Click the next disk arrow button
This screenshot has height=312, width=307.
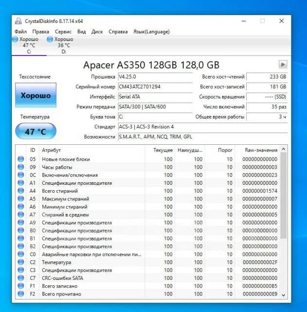283,64
